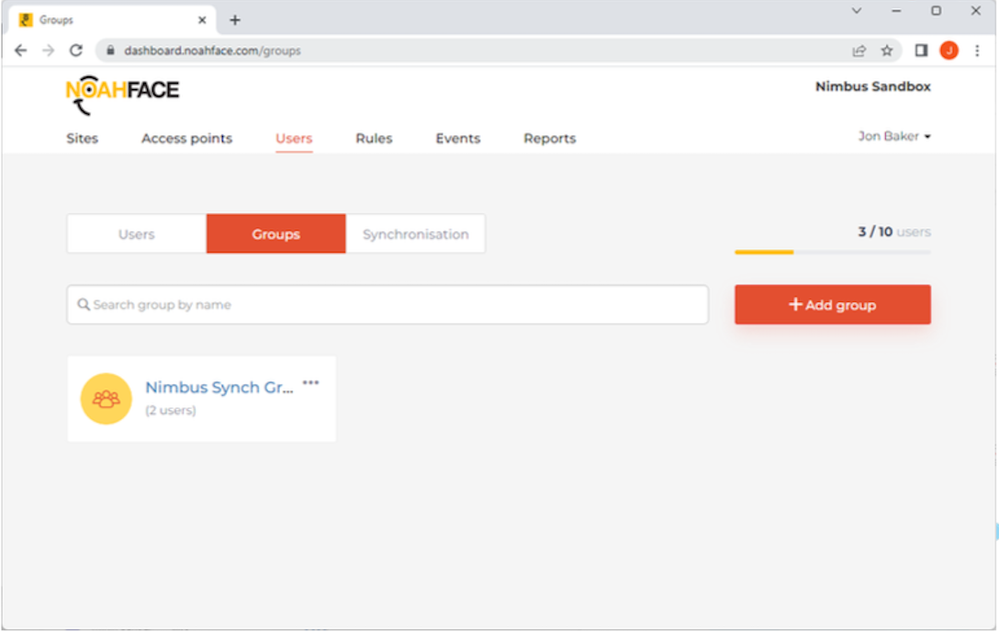Bookmark page using the star icon
Image resolution: width=999 pixels, height=632 pixels.
pyautogui.click(x=887, y=51)
